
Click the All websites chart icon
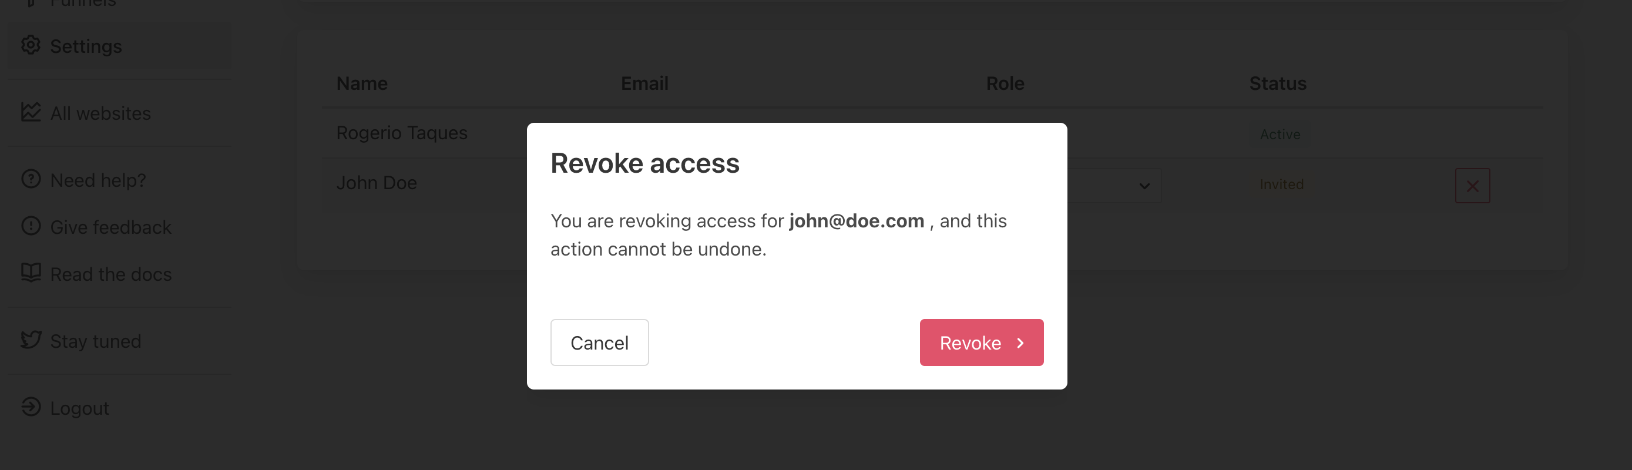pyautogui.click(x=31, y=112)
